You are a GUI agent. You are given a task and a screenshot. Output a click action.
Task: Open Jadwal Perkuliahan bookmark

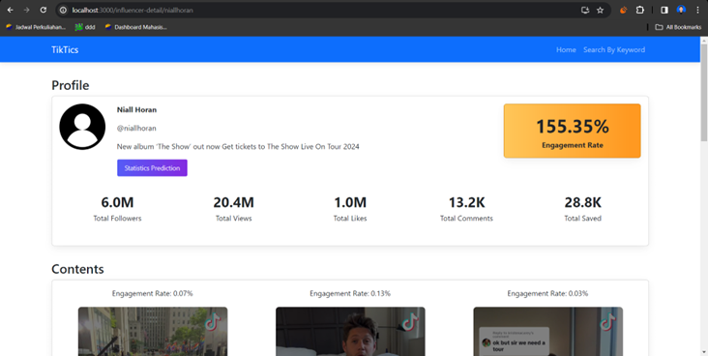(35, 27)
